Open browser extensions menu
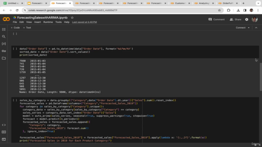Viewport: 262px width, 147px height. (x=228, y=10)
